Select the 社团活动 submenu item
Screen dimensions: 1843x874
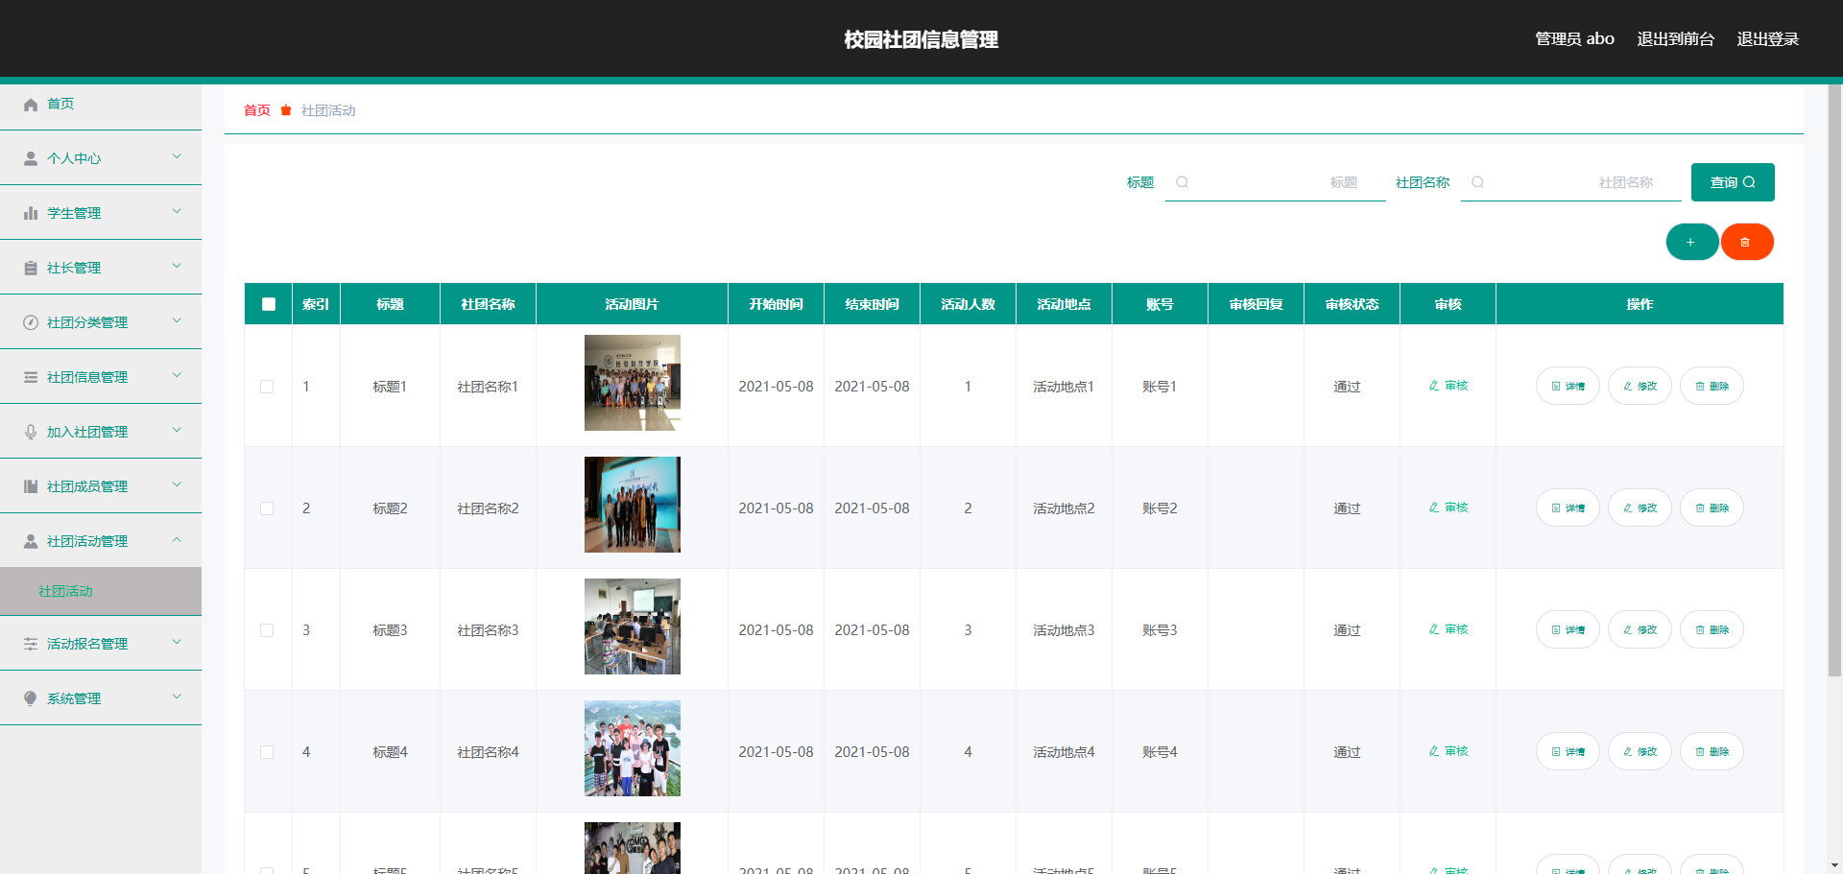[x=101, y=591]
